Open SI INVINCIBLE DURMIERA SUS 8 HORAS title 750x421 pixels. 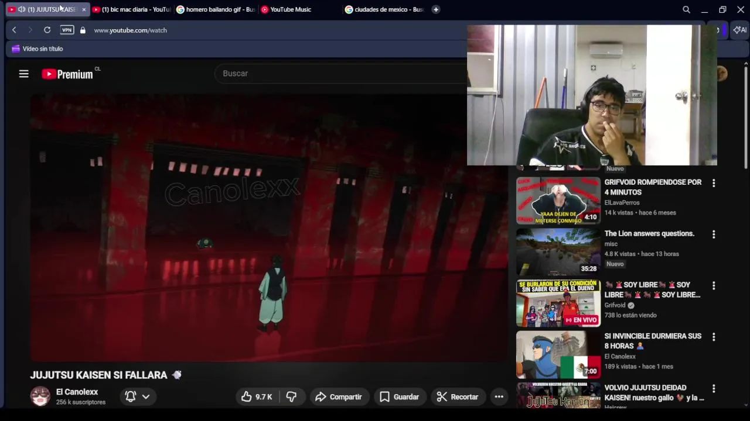pyautogui.click(x=653, y=341)
